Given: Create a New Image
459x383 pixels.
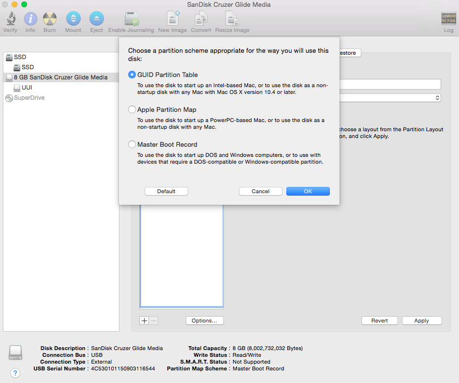Looking at the screenshot, I should click(173, 18).
